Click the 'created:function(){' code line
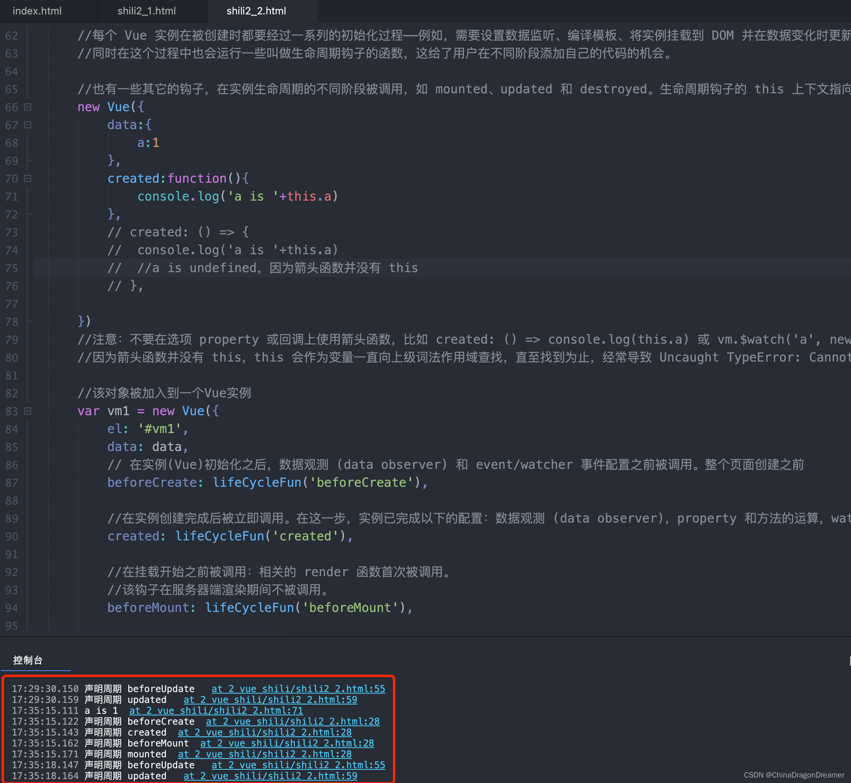 pyautogui.click(x=178, y=179)
